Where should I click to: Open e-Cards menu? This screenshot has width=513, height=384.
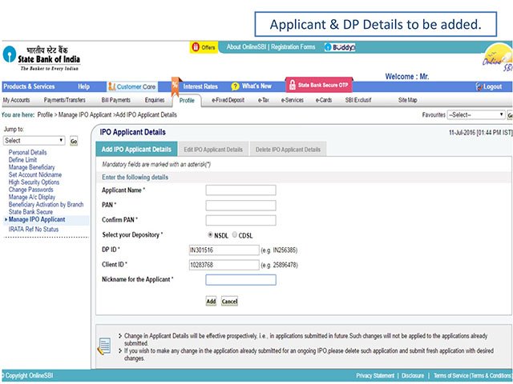pos(324,100)
